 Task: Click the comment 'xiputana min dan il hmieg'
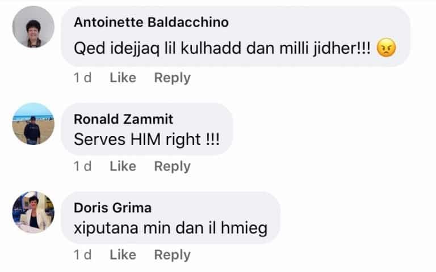click(170, 228)
